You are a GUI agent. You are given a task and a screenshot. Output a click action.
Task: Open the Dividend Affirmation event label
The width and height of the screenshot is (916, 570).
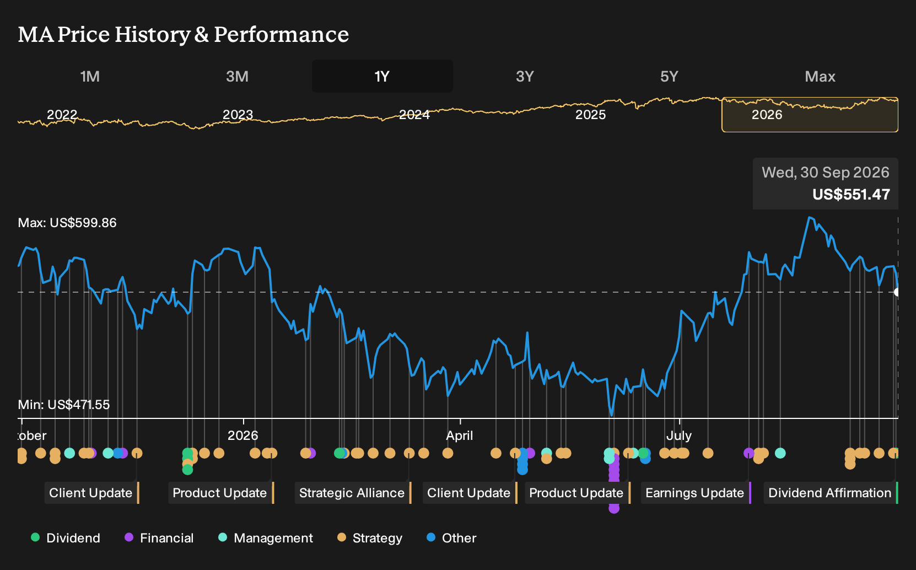pos(831,493)
